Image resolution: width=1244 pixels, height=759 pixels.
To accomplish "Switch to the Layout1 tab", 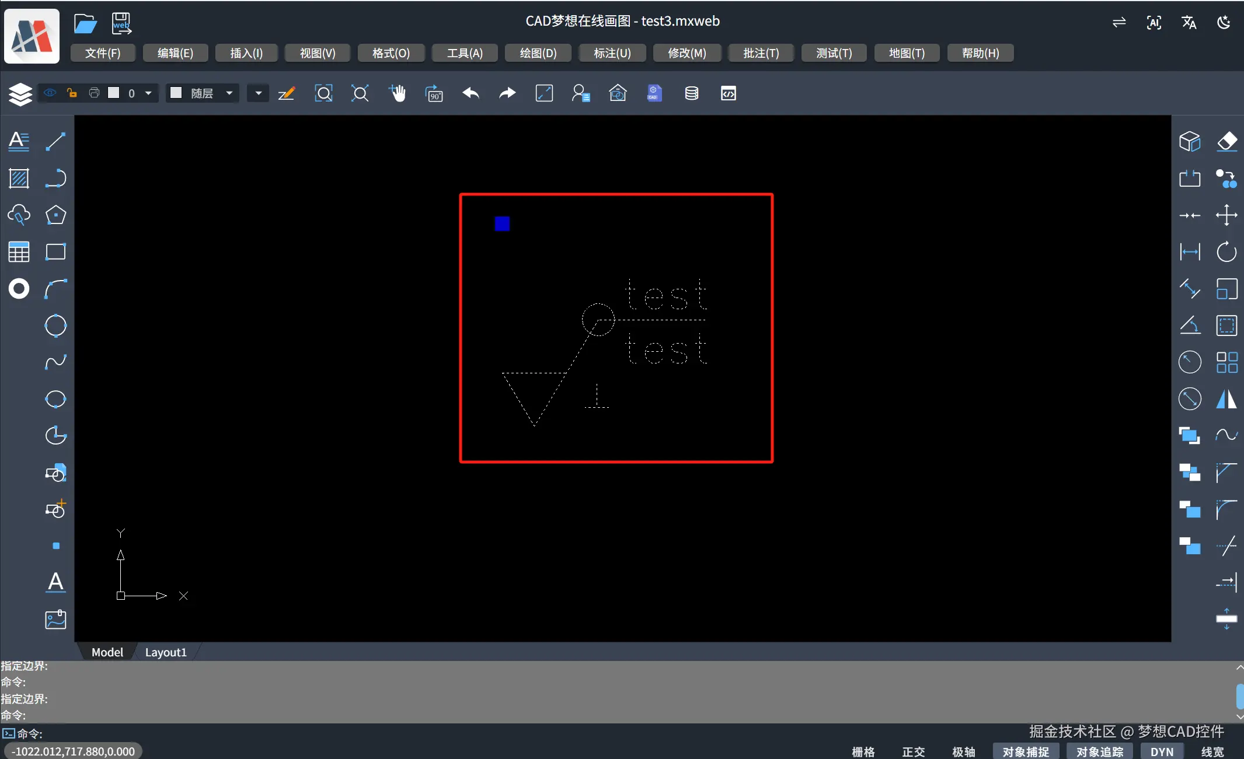I will 166,652.
